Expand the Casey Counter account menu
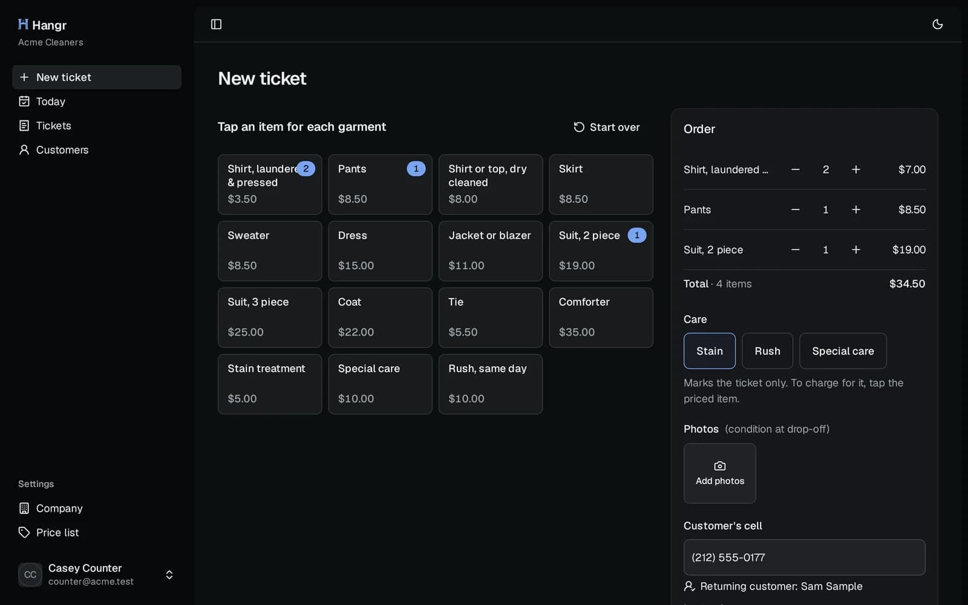Image resolution: width=968 pixels, height=605 pixels. pyautogui.click(x=97, y=575)
